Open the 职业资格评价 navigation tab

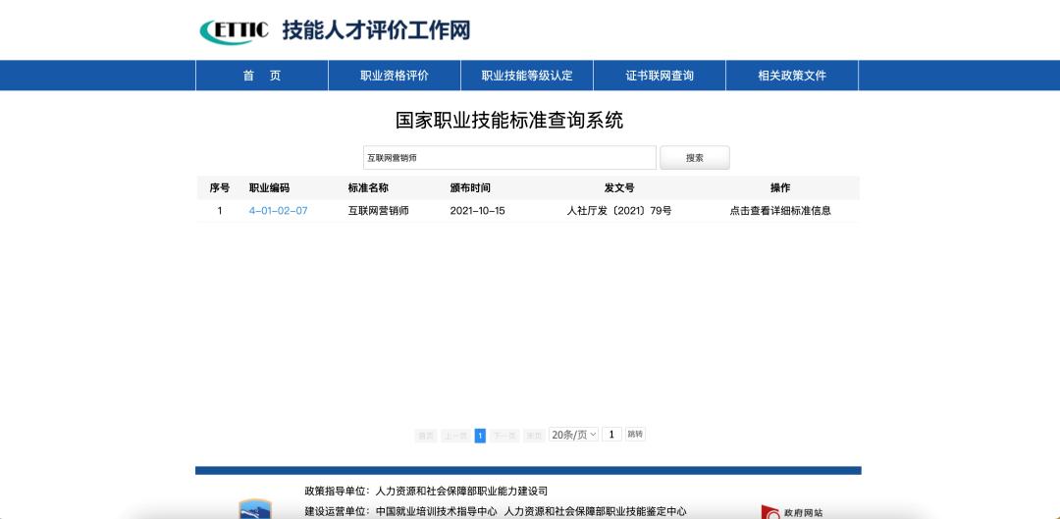tap(395, 76)
